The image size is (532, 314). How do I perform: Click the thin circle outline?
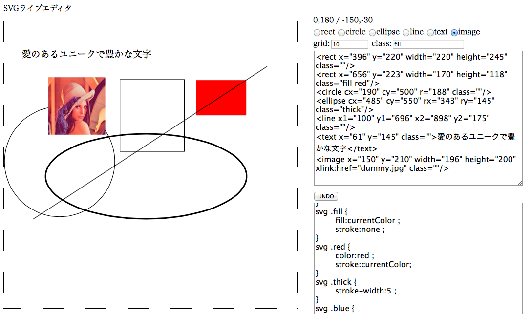click(x=4, y=161)
